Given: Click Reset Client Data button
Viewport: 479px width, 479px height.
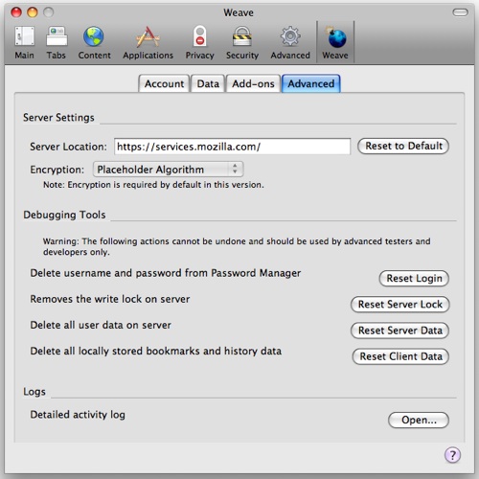Looking at the screenshot, I should tap(400, 356).
